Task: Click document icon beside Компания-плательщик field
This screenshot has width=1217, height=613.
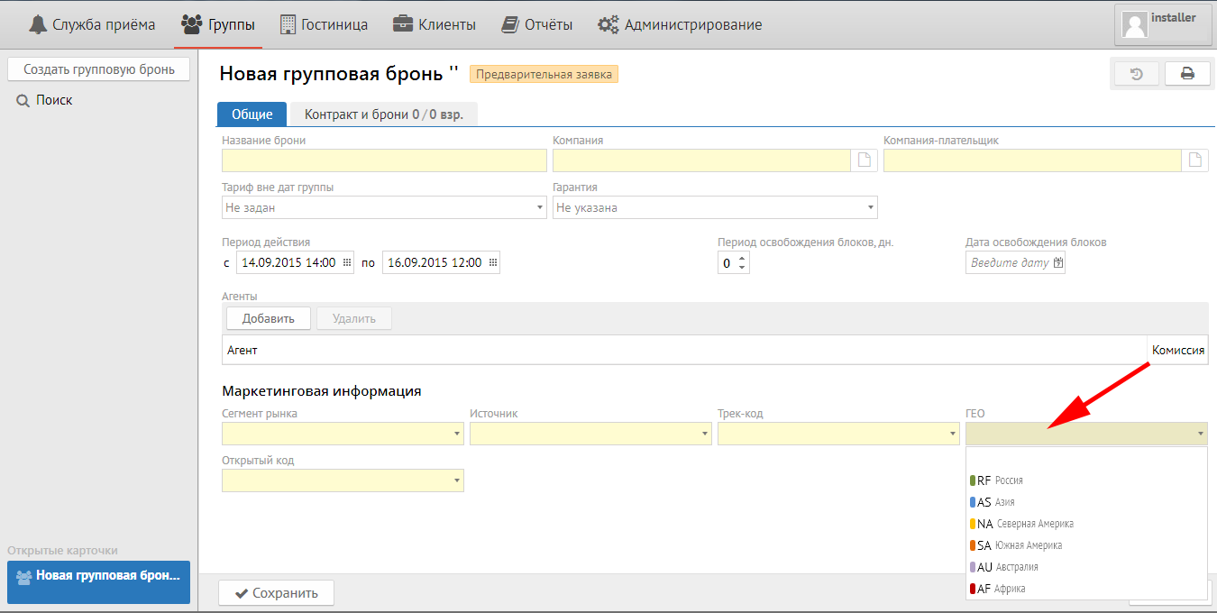Action: click(x=1195, y=160)
